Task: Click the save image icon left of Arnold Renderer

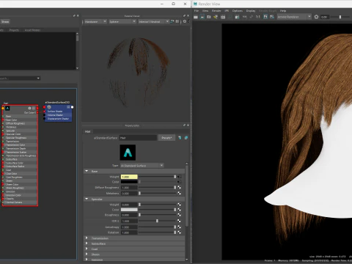Action: pos(265,17)
